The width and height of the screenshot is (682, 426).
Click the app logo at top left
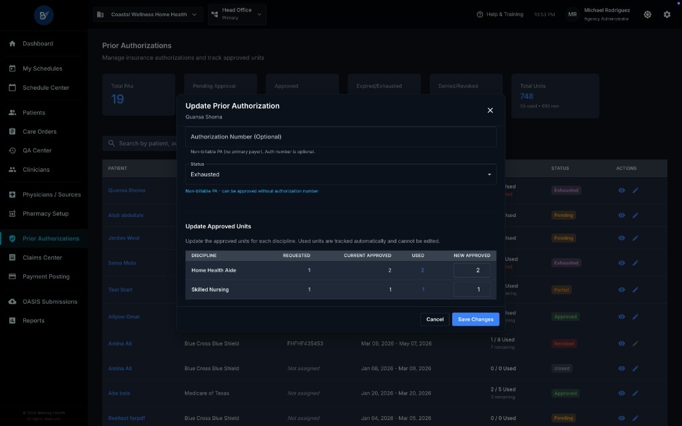[43, 15]
